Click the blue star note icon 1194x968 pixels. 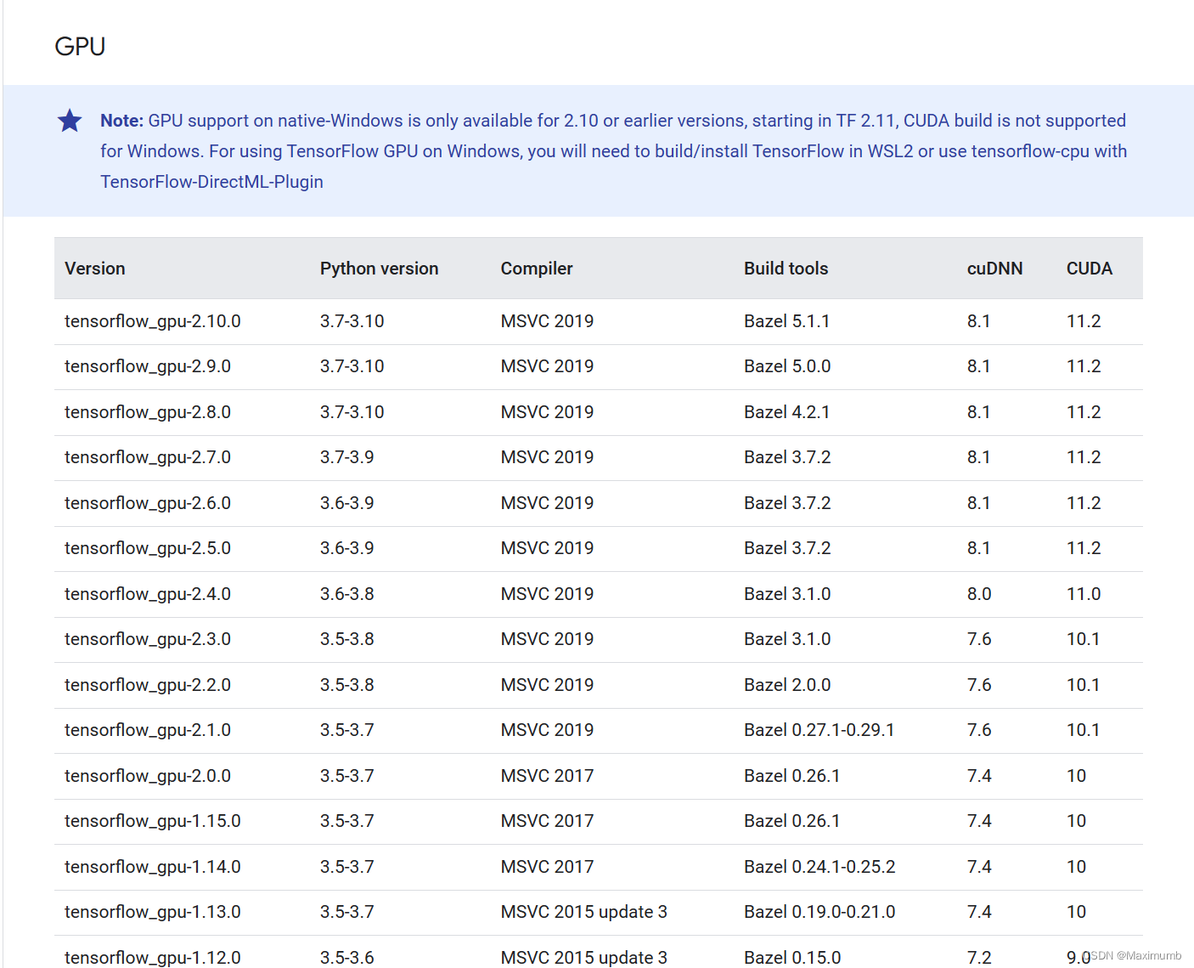tap(70, 120)
